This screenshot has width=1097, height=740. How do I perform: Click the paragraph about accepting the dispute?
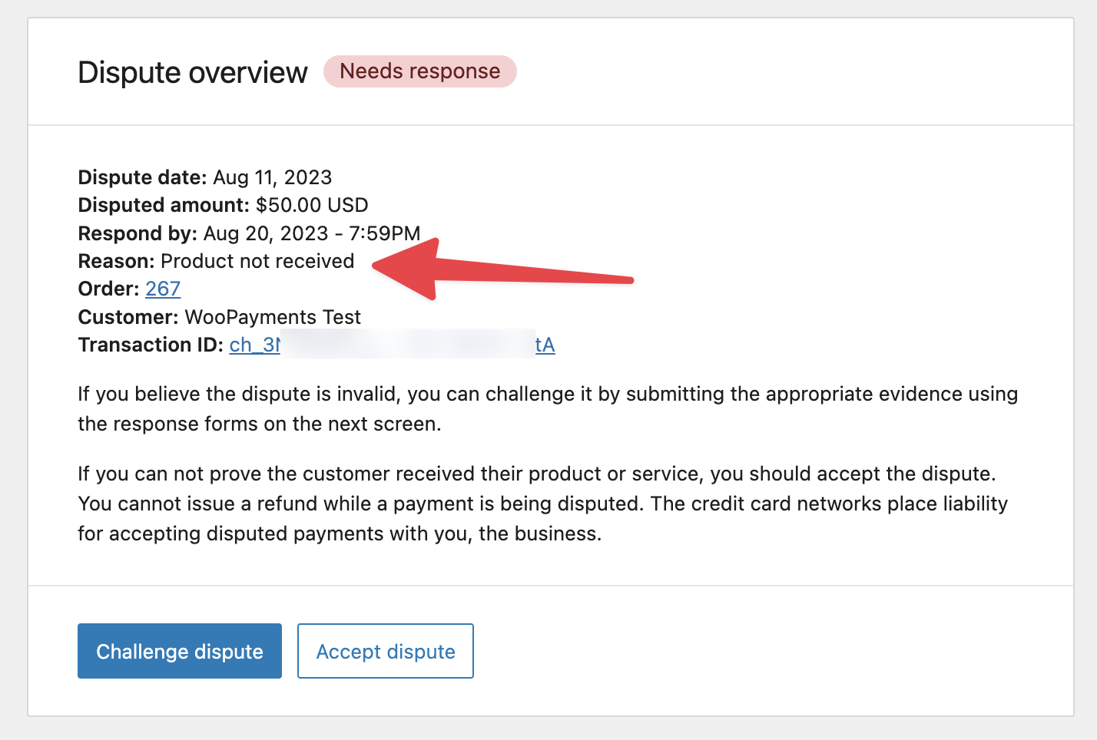pyautogui.click(x=542, y=504)
